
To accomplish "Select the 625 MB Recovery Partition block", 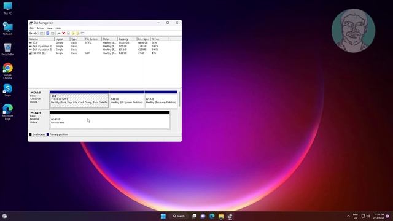I will (x=161, y=99).
